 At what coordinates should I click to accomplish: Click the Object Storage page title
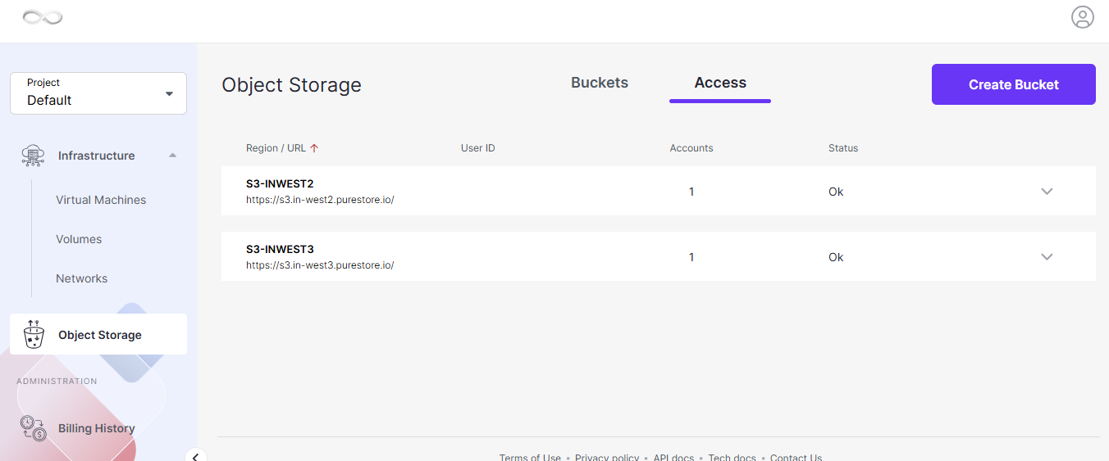point(291,85)
